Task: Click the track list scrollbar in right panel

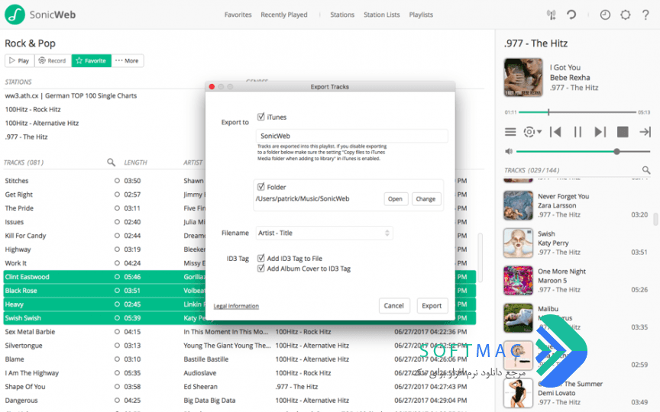Action: coord(655,219)
